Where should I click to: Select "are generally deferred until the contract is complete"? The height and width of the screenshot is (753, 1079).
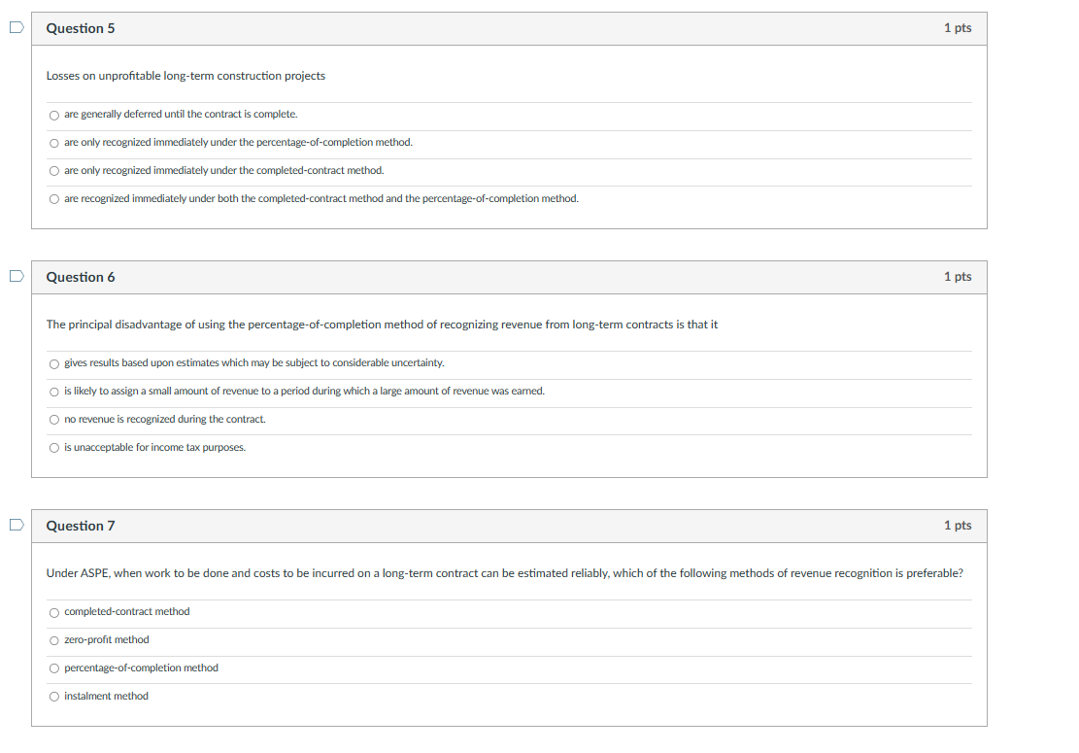pos(54,115)
